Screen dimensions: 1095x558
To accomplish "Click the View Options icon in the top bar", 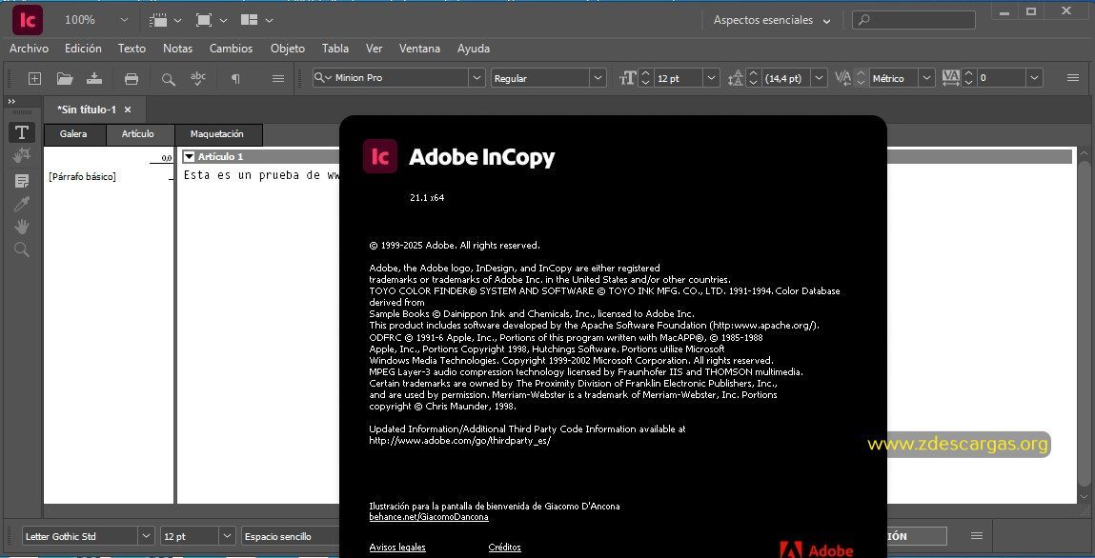I will (x=159, y=20).
